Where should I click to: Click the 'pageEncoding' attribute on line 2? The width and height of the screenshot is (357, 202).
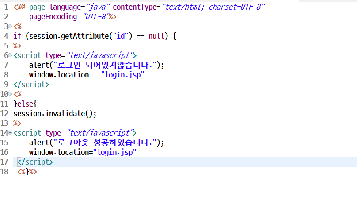[53, 17]
